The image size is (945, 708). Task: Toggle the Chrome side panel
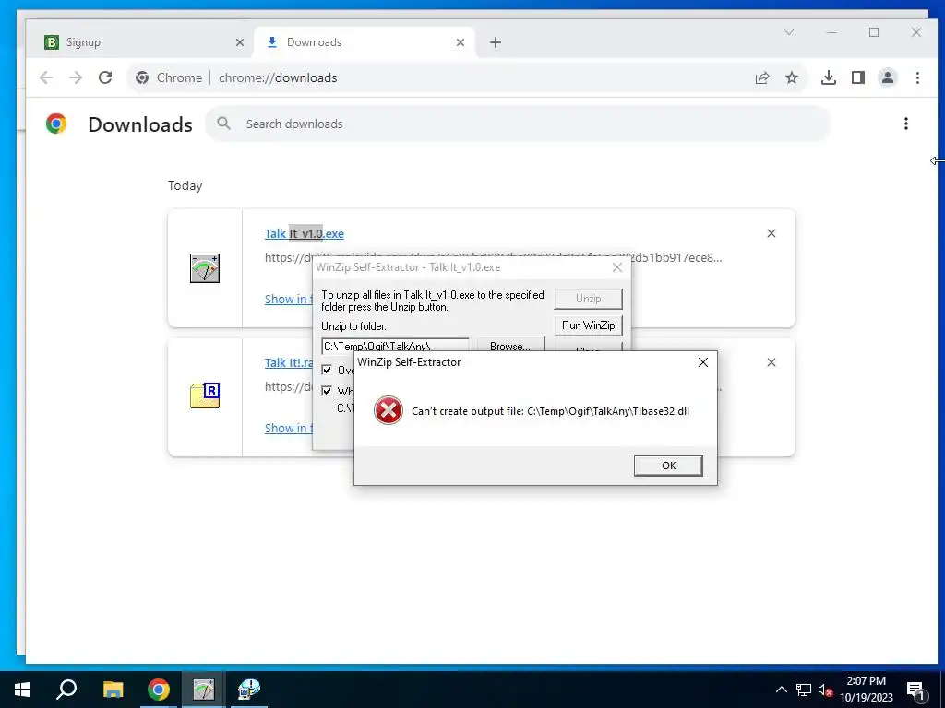point(858,77)
